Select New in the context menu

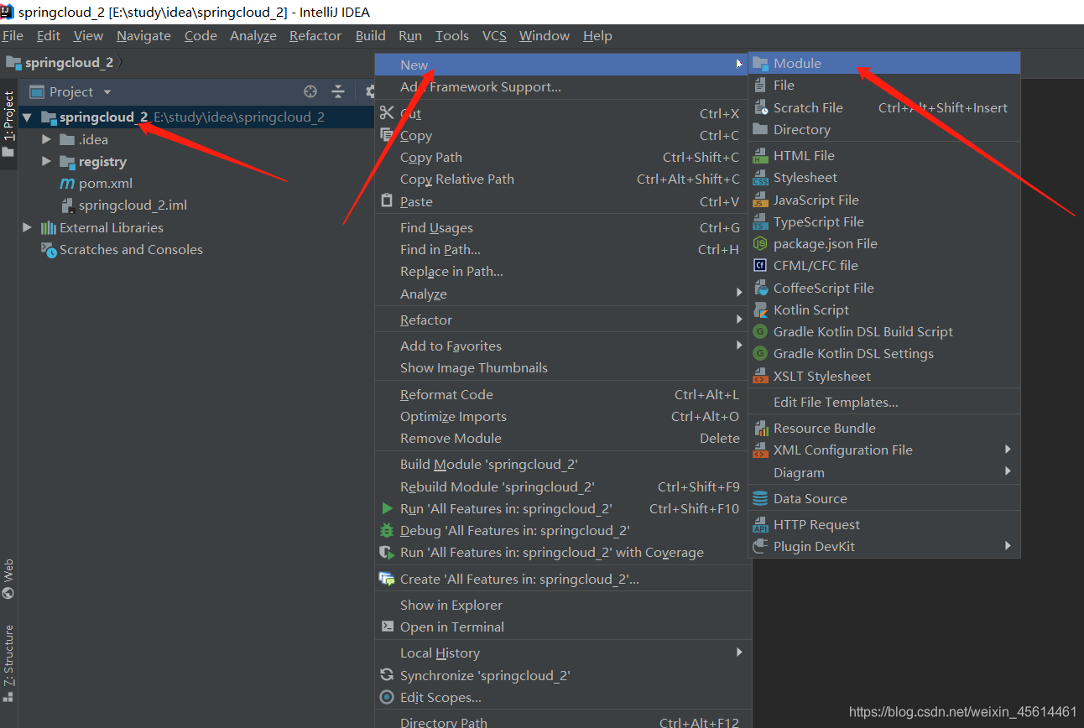tap(560, 65)
